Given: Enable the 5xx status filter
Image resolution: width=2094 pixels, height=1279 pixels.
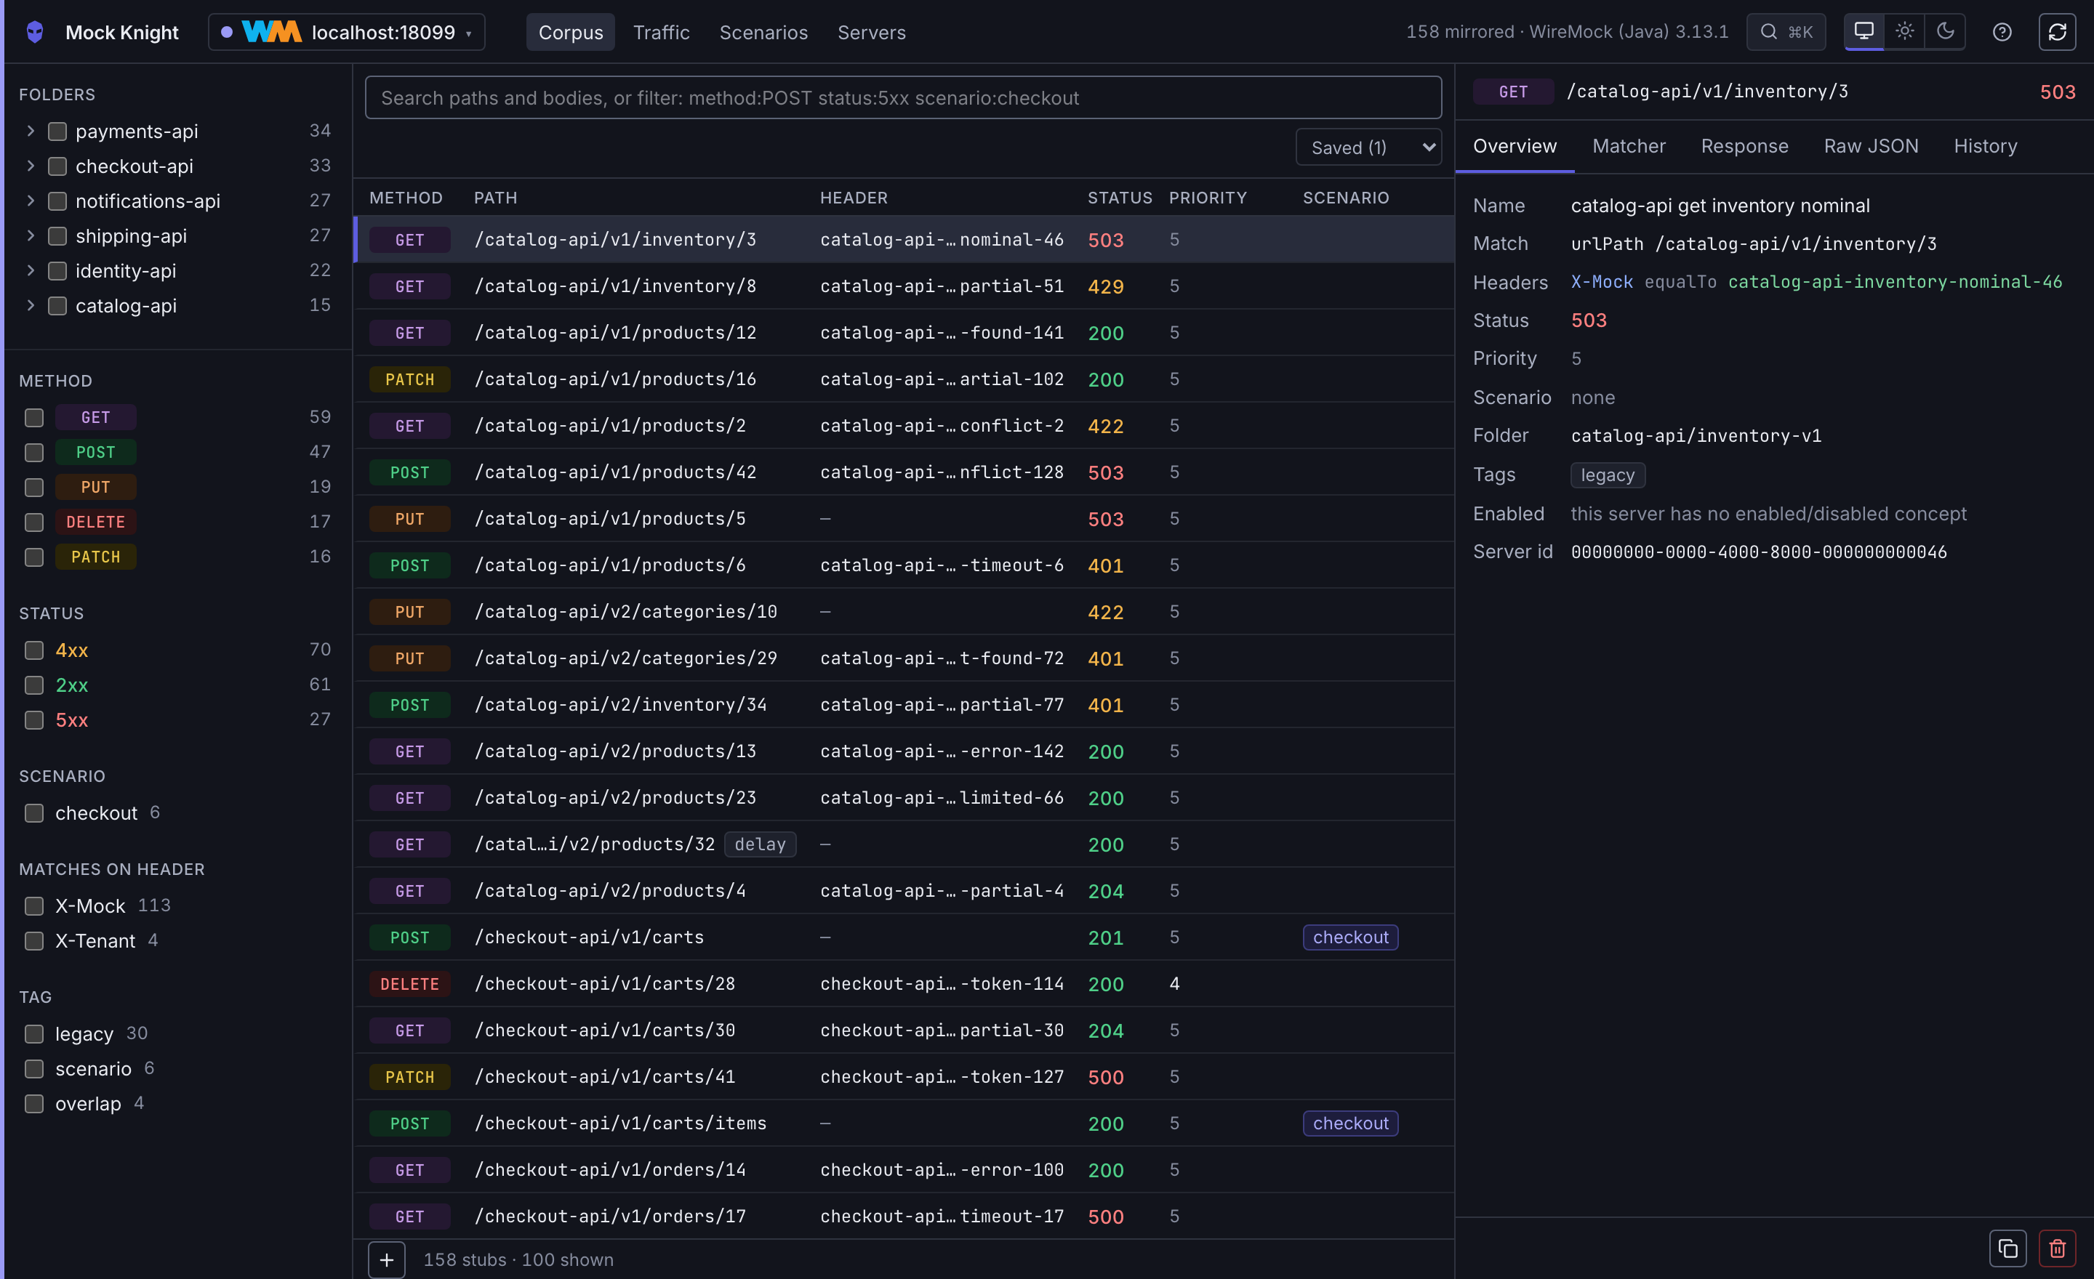Looking at the screenshot, I should pos(34,720).
